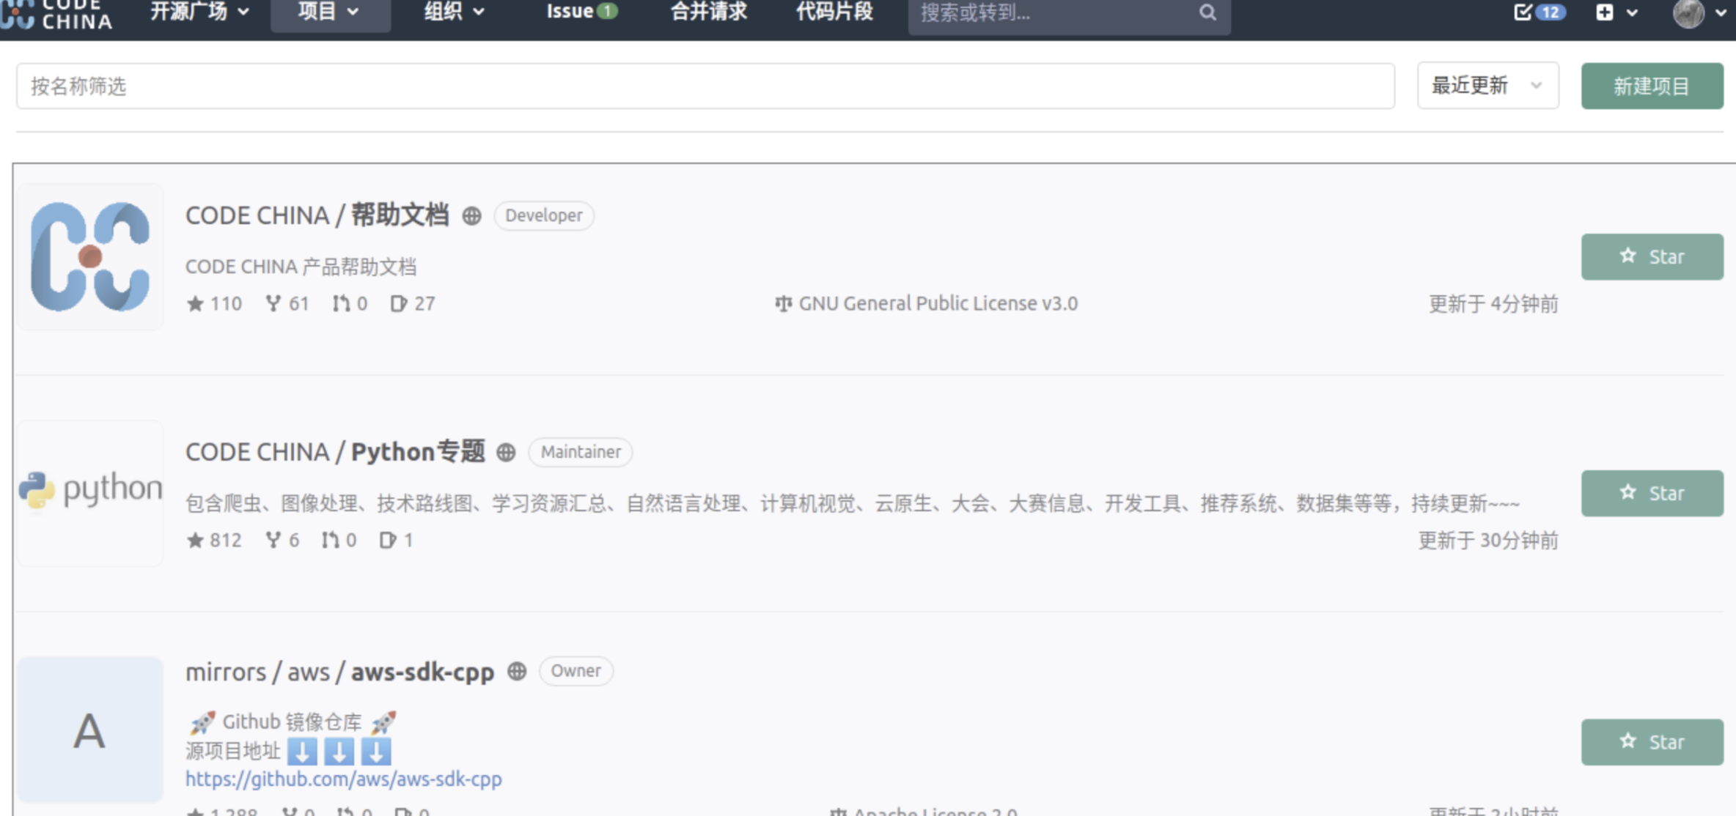Open the github.com/aws/aws-sdk-cpp link
The height and width of the screenshot is (816, 1736).
pyautogui.click(x=343, y=779)
